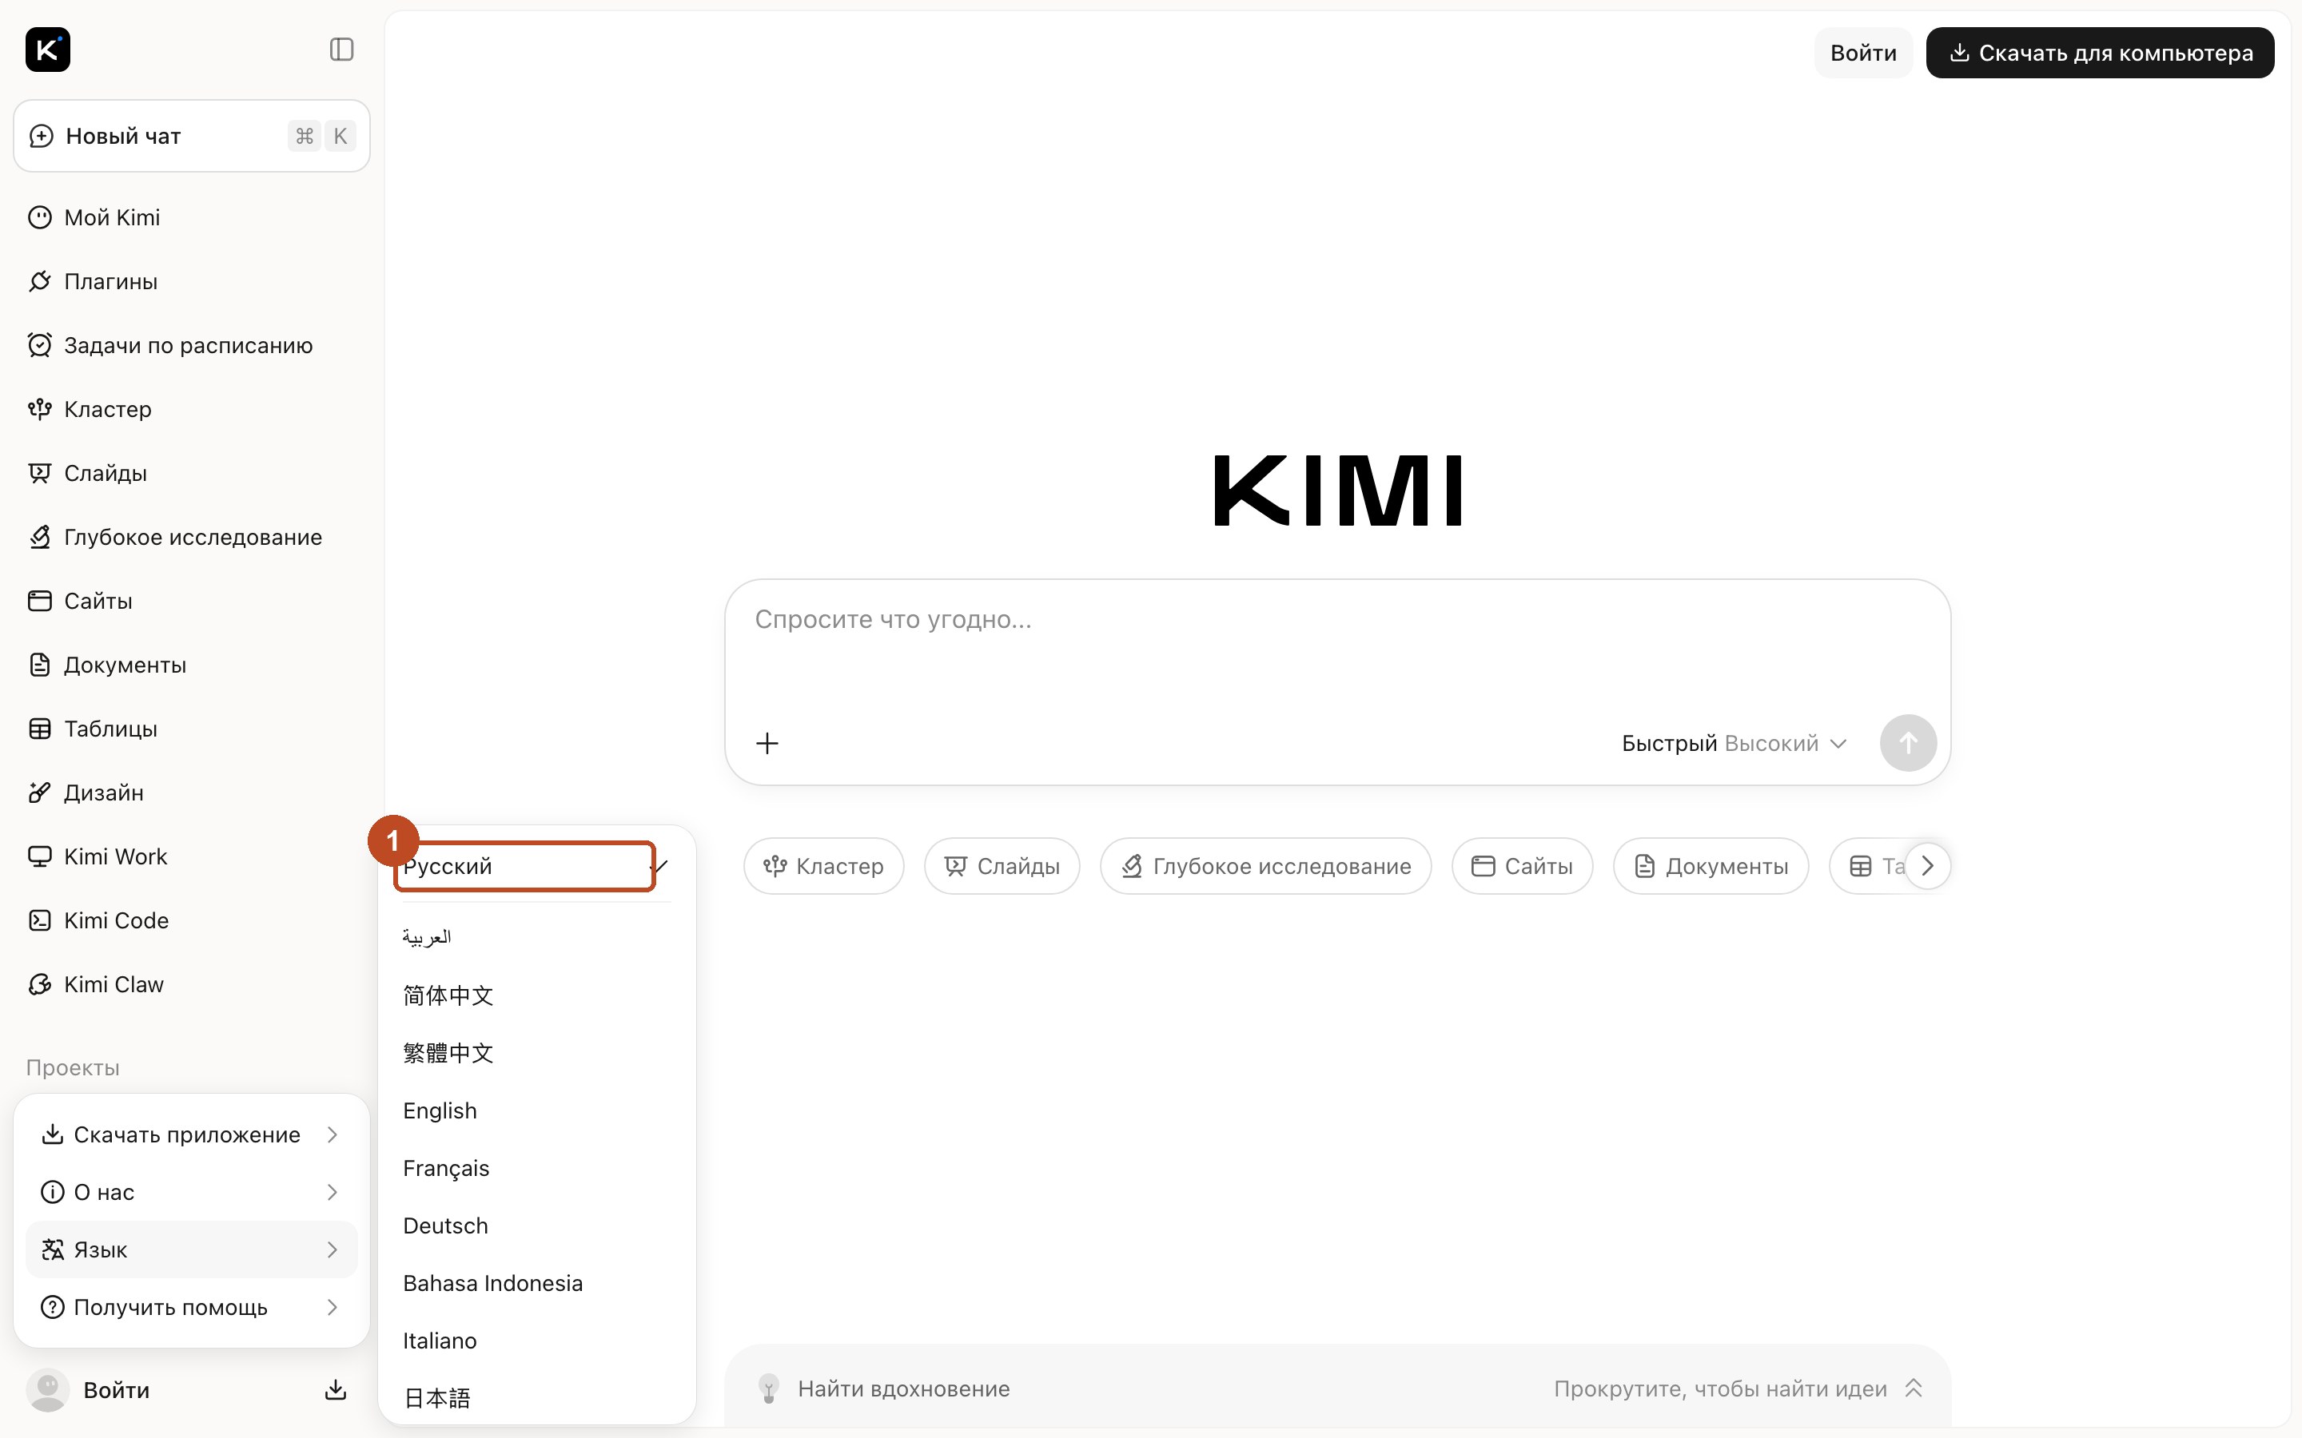Open Плагины in sidebar

click(x=191, y=281)
